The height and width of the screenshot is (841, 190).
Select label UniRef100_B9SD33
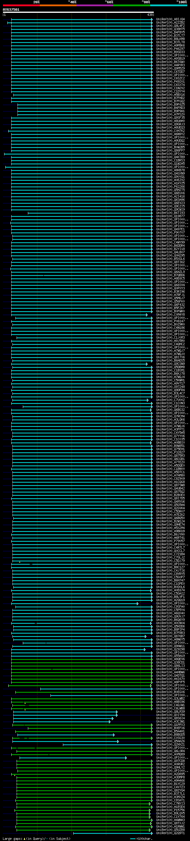point(170,52)
